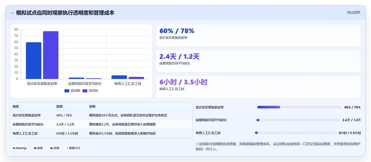Click the icon in the 进度 chip
Screen dimensions: 371x162
[51, 148]
